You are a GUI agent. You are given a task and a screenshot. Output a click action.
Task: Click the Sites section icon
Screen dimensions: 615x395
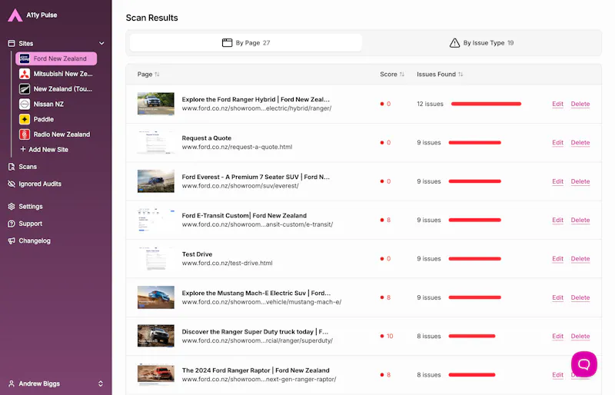click(x=12, y=43)
